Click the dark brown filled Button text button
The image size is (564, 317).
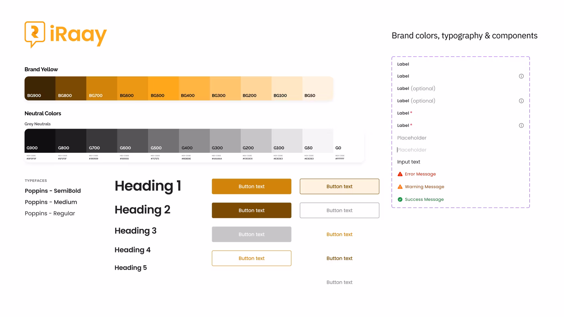[252, 210]
